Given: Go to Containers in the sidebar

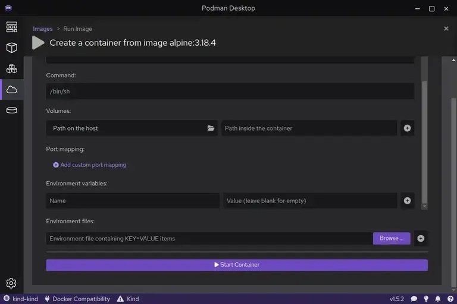Looking at the screenshot, I should (11, 47).
